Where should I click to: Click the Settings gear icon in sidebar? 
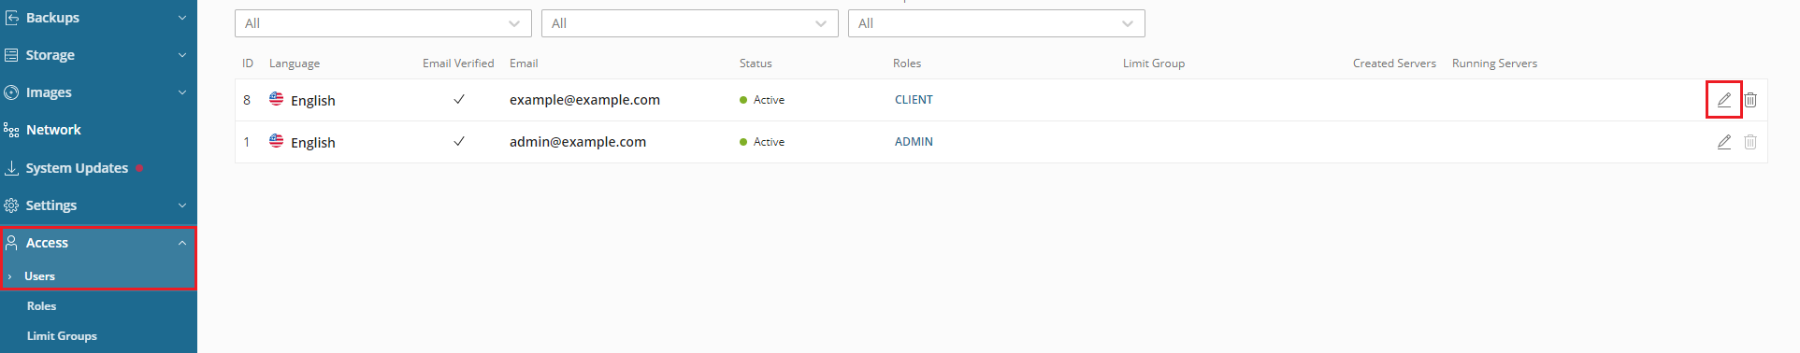[11, 205]
